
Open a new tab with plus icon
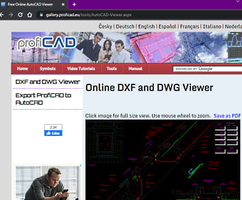point(74,4)
